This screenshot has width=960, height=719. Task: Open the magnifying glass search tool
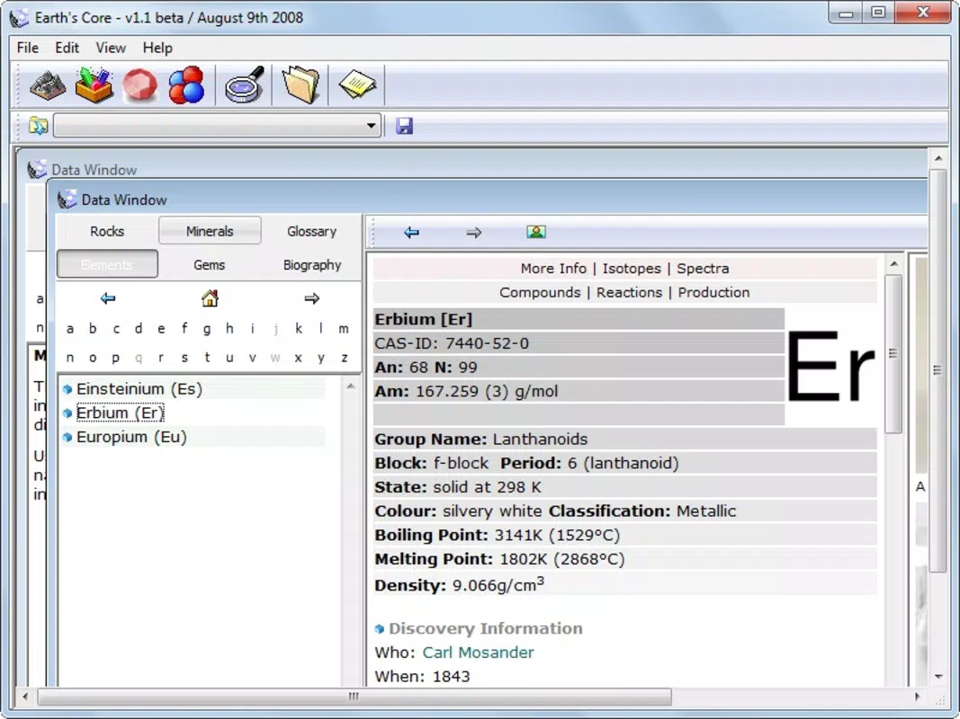pyautogui.click(x=245, y=85)
